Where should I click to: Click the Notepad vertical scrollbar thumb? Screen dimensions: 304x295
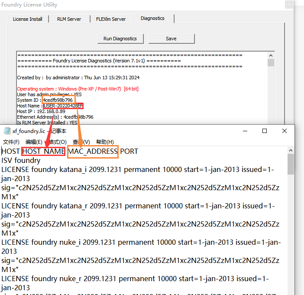coord(291,164)
